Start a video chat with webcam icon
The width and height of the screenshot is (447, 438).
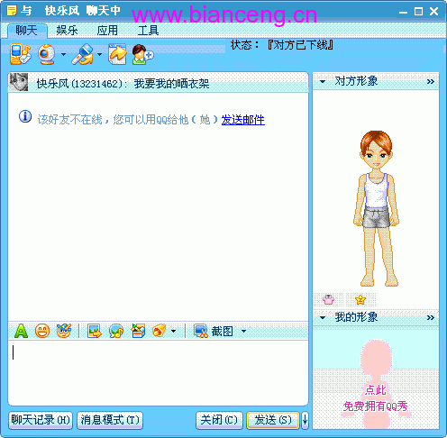click(47, 54)
